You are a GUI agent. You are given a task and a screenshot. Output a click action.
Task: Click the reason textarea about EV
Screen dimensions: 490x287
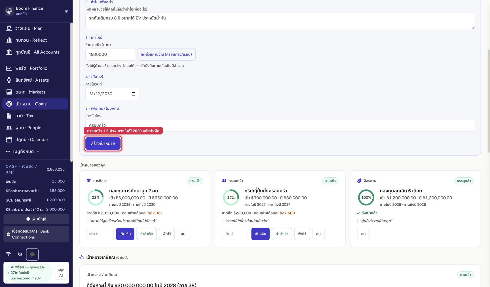coord(280,21)
